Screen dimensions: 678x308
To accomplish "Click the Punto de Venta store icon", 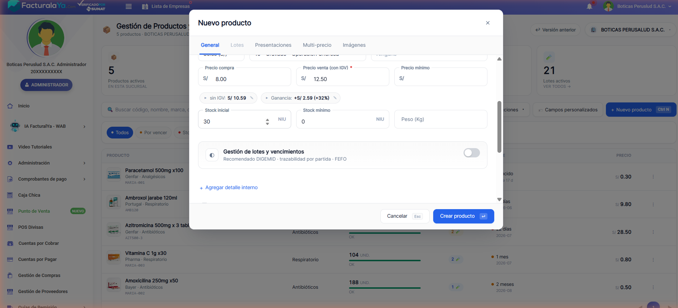I will pos(10,211).
